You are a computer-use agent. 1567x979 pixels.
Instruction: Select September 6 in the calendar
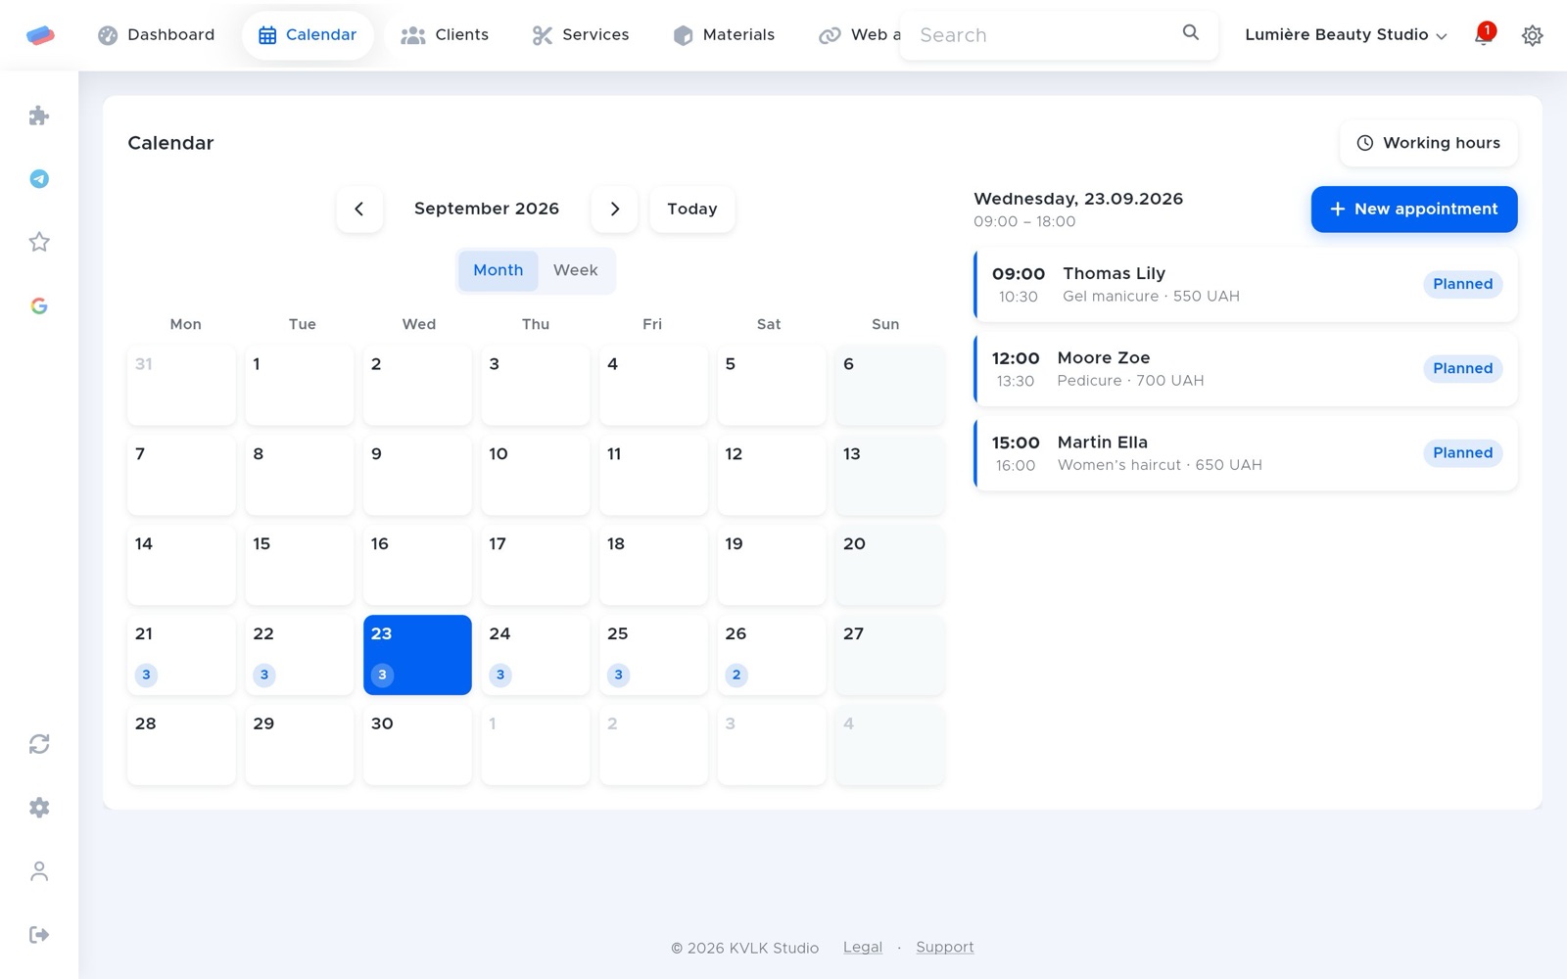[890, 385]
